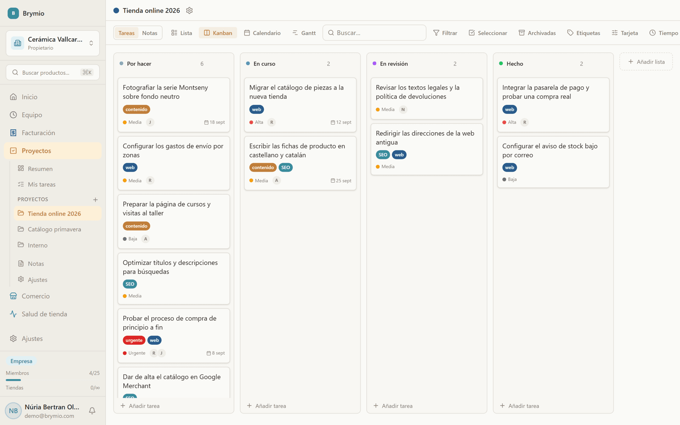The height and width of the screenshot is (425, 680).
Task: Click the Buscar task search field
Action: [374, 33]
